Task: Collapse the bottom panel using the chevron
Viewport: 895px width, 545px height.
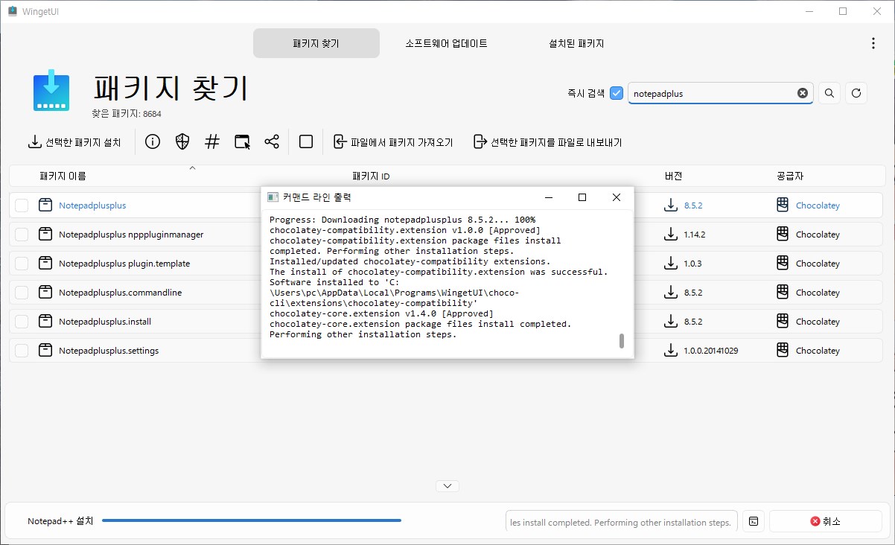Action: coord(447,485)
